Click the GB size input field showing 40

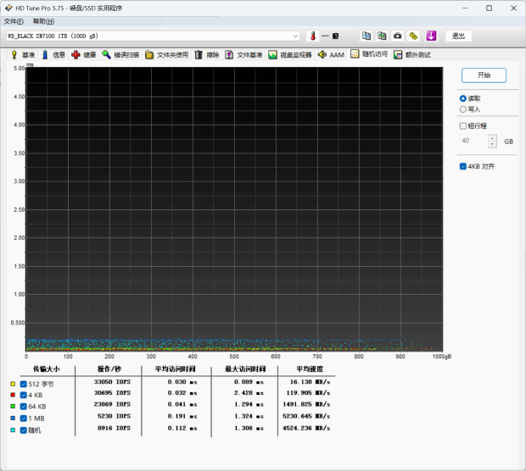473,141
